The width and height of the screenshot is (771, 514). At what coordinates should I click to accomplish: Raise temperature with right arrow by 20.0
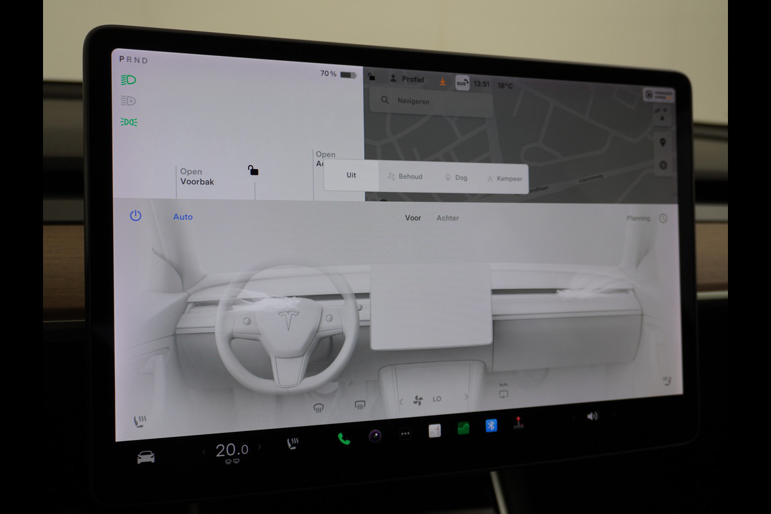(260, 447)
